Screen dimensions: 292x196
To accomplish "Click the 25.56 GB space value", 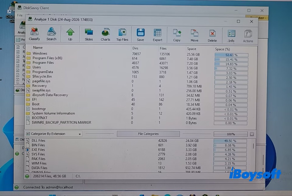I will point(193,54).
